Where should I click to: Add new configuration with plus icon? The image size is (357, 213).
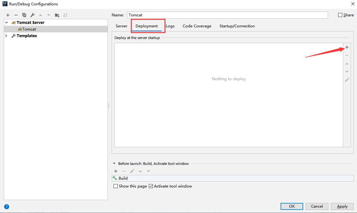tap(8, 15)
